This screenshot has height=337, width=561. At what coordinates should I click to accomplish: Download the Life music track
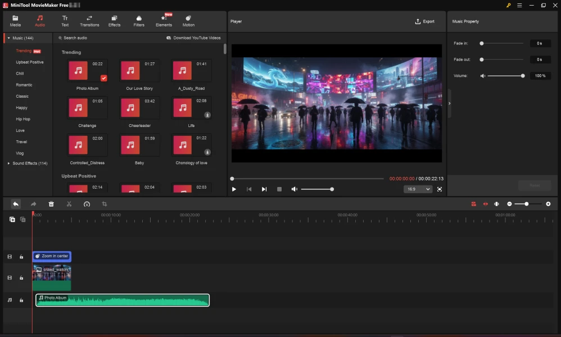[x=207, y=115]
